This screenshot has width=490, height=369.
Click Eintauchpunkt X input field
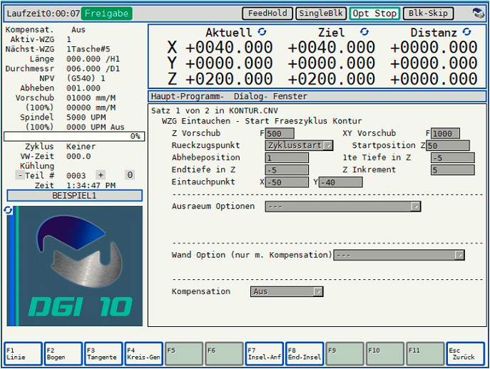click(287, 182)
